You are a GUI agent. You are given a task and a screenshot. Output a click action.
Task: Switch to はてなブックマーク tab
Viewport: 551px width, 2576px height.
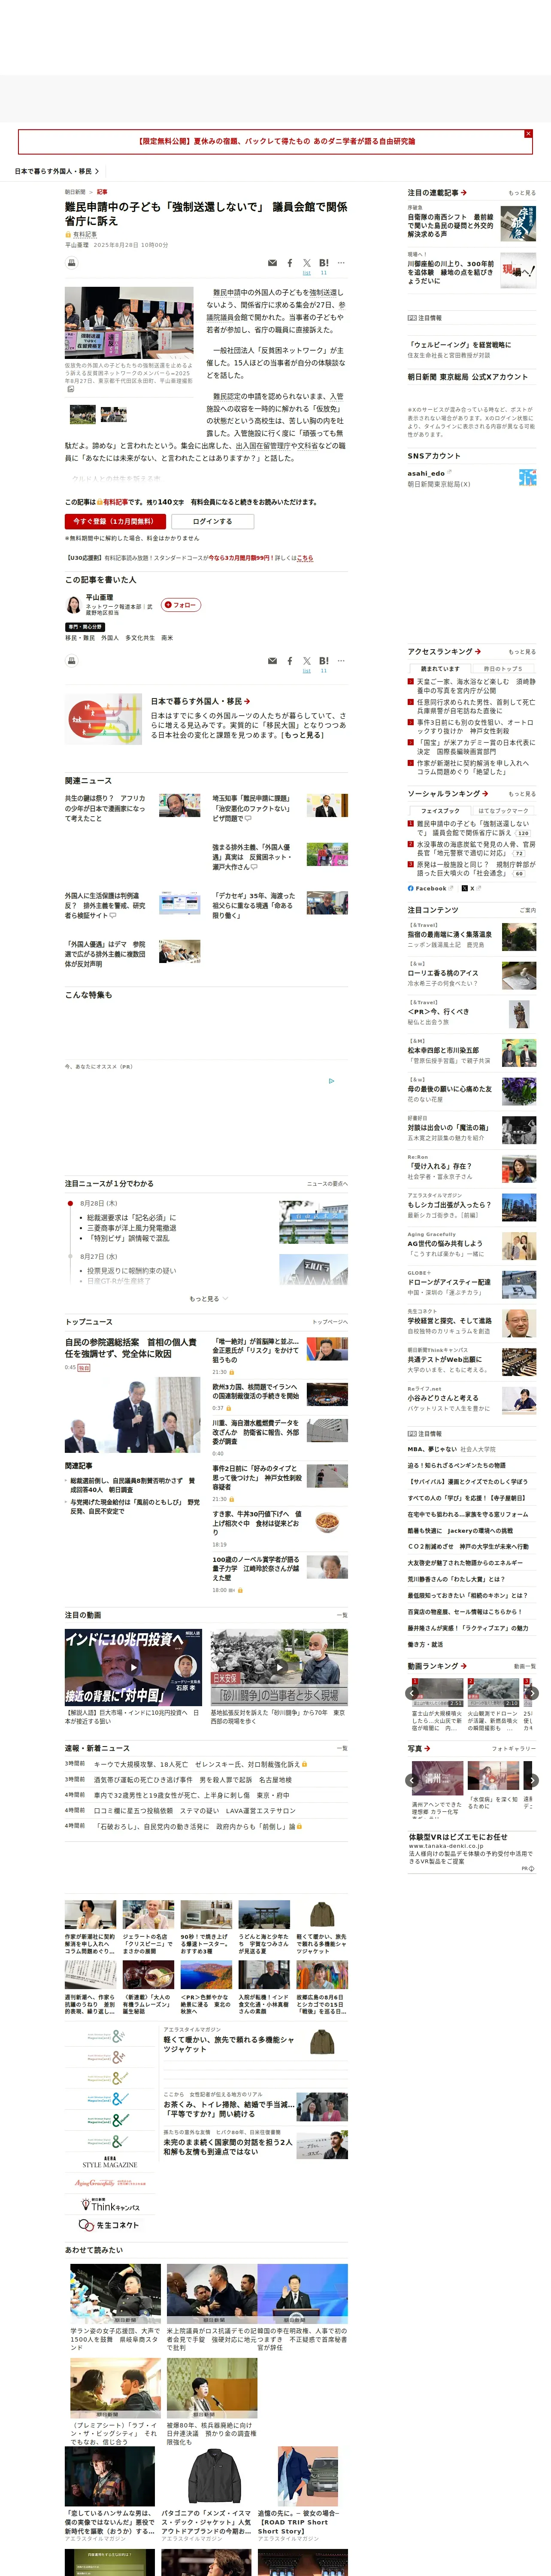point(503,811)
